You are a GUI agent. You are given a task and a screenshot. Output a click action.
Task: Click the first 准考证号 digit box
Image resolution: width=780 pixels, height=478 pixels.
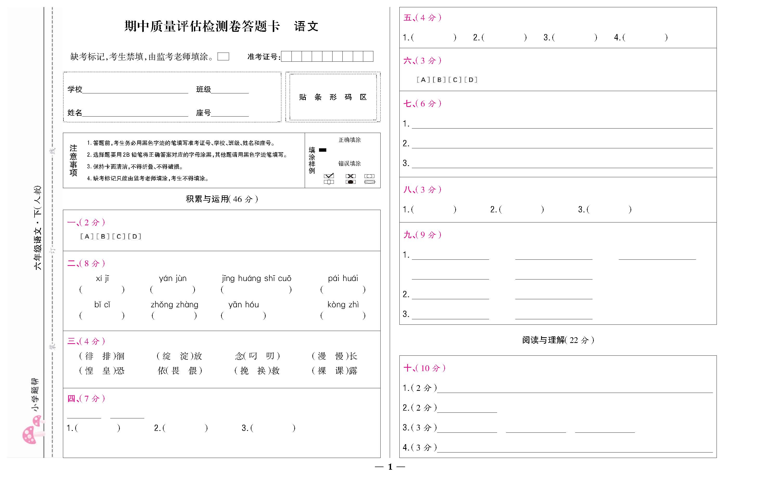tap(286, 56)
